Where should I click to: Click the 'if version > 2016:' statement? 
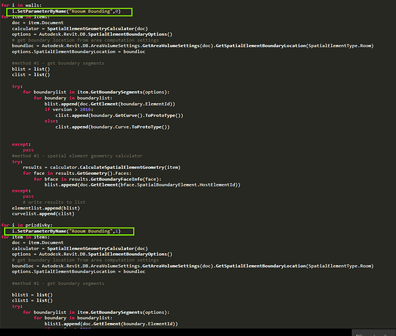[69, 109]
